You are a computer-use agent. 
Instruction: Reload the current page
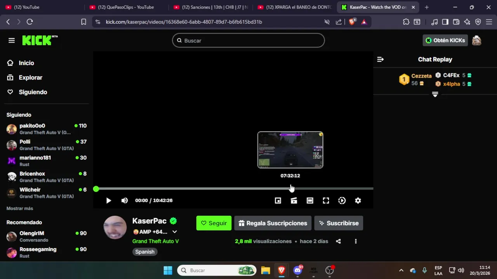[30, 22]
